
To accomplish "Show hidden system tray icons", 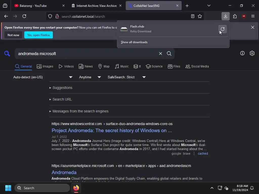I will (212, 188).
